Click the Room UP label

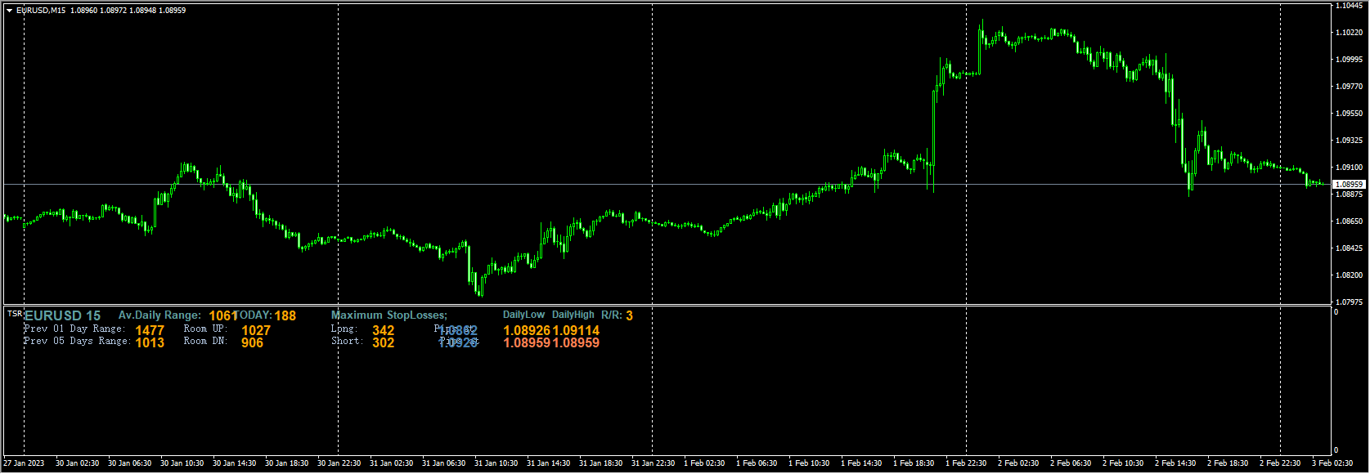(x=205, y=329)
